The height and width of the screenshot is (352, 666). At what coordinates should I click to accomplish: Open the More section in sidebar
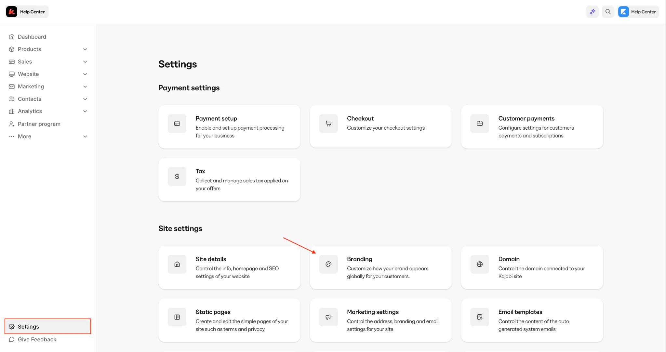coord(24,136)
